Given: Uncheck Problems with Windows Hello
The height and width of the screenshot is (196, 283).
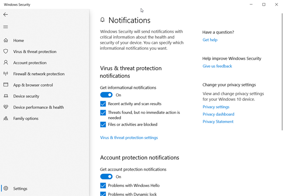Looking at the screenshot, I should [103, 186].
